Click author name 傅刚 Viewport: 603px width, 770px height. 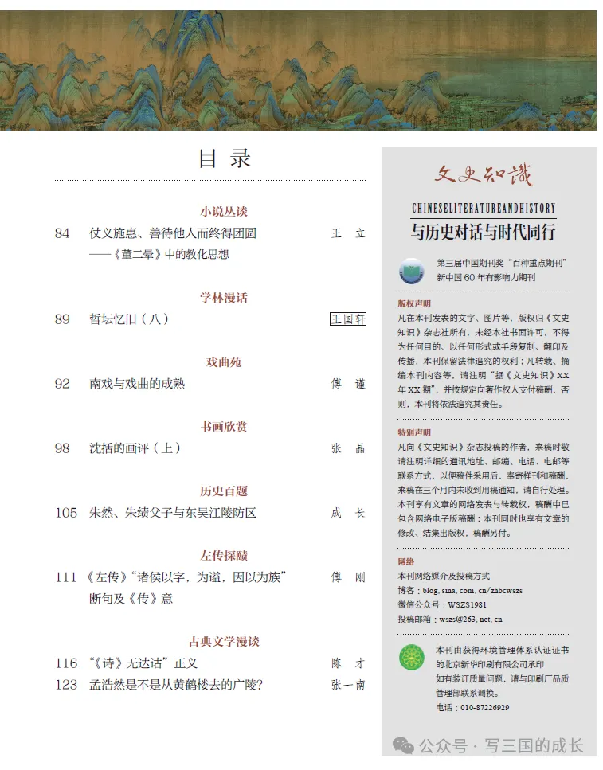click(348, 577)
